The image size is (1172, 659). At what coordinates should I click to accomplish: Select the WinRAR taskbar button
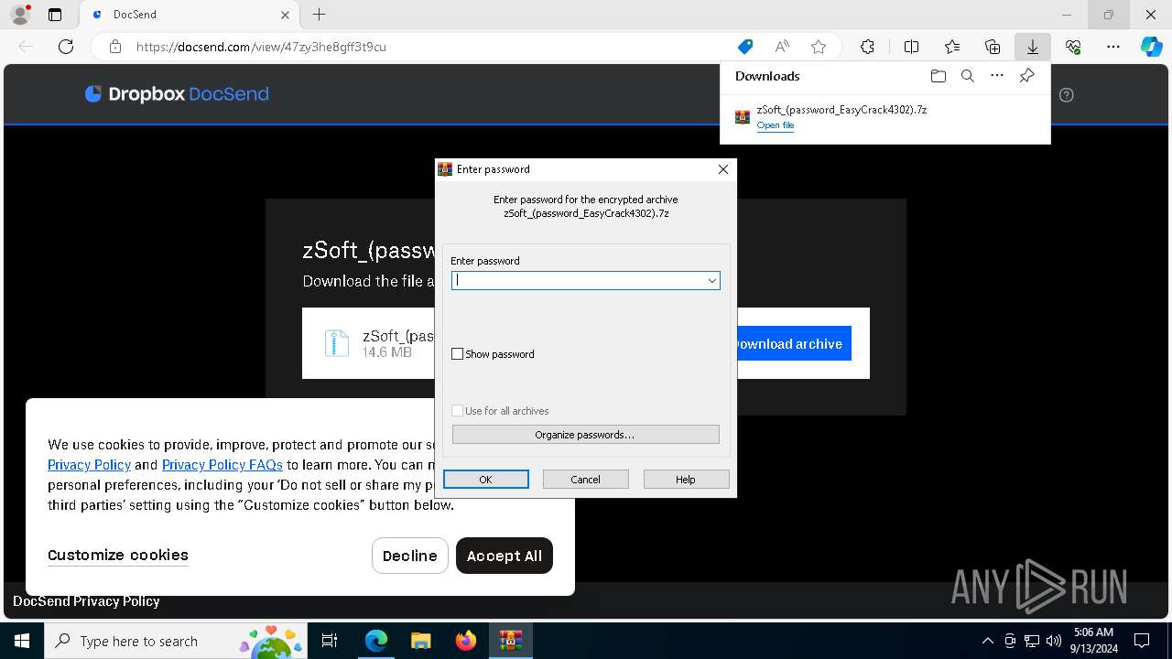click(x=510, y=642)
